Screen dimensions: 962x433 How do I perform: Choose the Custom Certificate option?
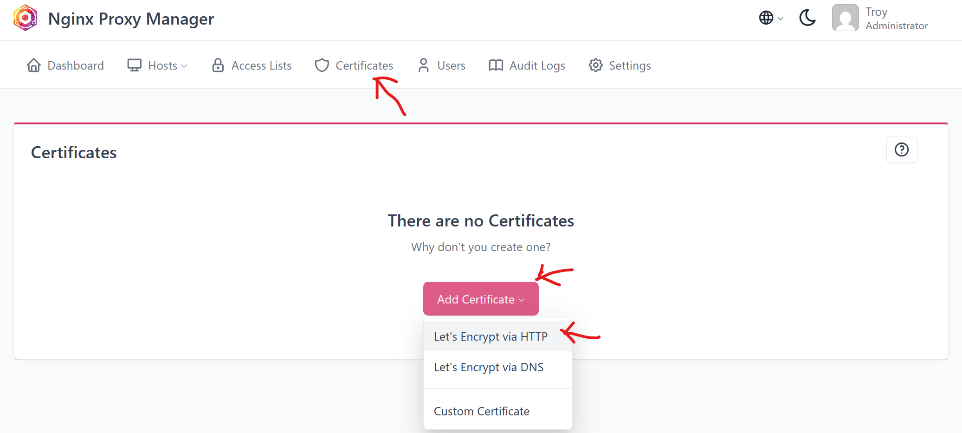pos(497,411)
